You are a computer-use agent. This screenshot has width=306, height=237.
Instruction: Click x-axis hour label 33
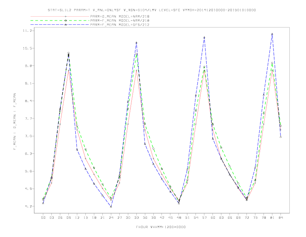[136, 218]
